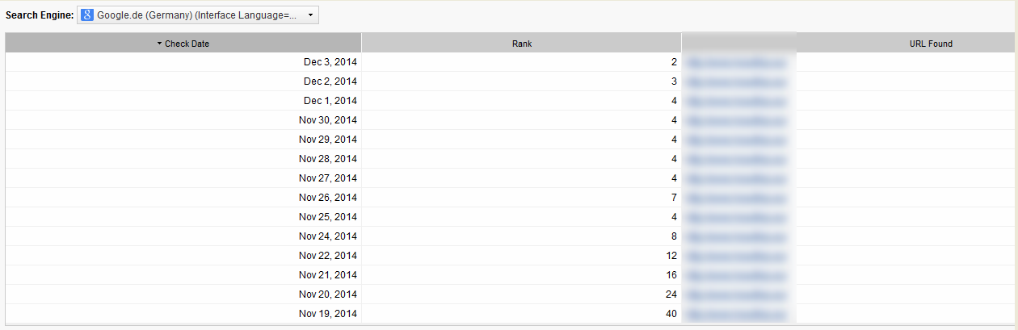
Task: Click the rank value 40 cell
Action: 671,314
